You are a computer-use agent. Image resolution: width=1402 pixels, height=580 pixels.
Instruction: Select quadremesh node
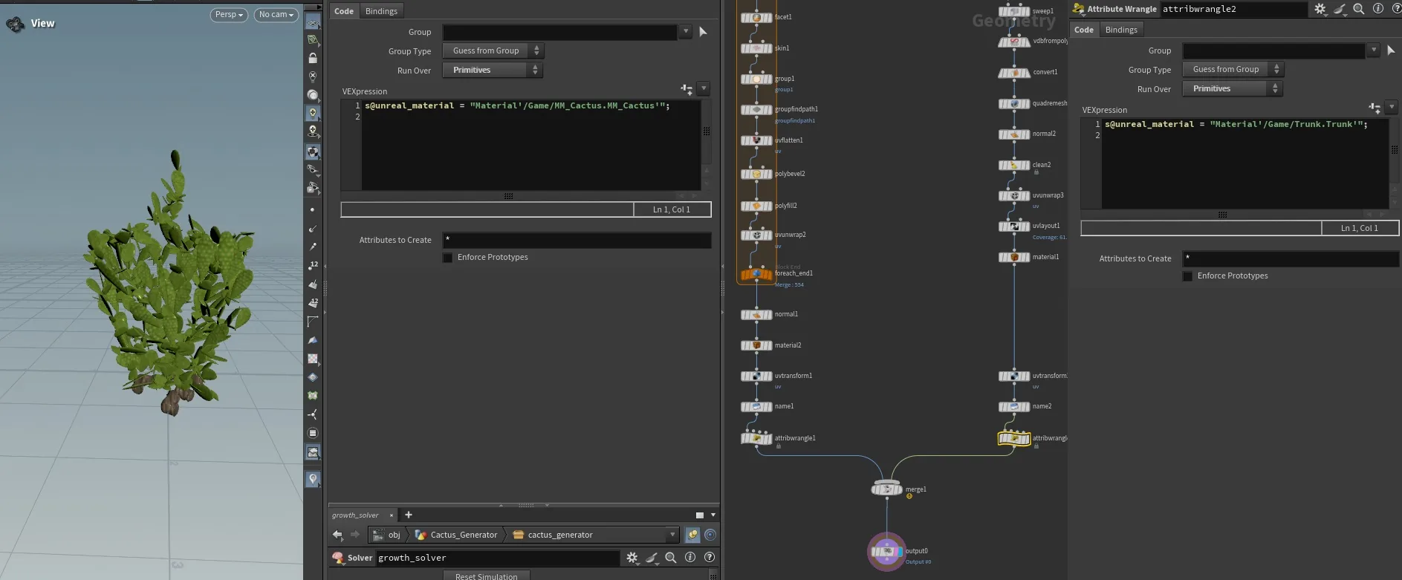(1014, 104)
